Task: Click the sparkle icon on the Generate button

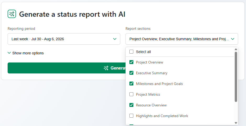Action: (106, 68)
